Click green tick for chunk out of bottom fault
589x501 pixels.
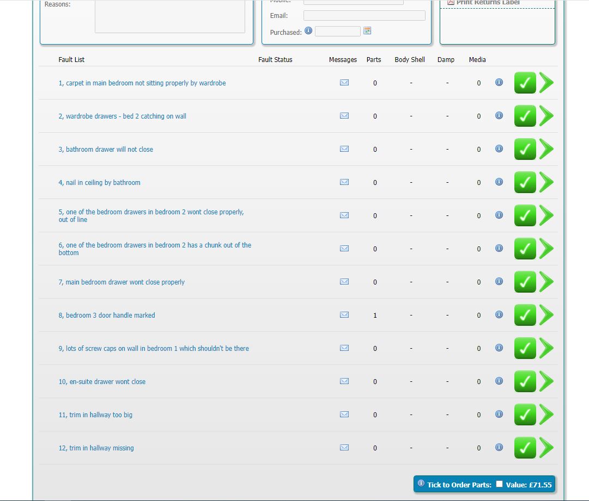(525, 249)
